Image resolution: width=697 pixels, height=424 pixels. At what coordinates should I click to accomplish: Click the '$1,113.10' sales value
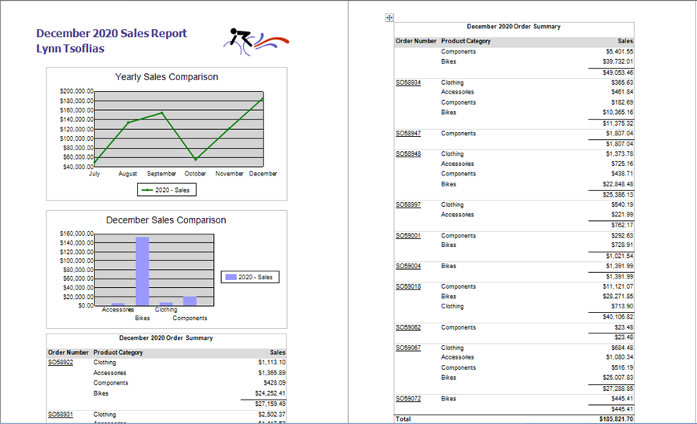click(272, 363)
